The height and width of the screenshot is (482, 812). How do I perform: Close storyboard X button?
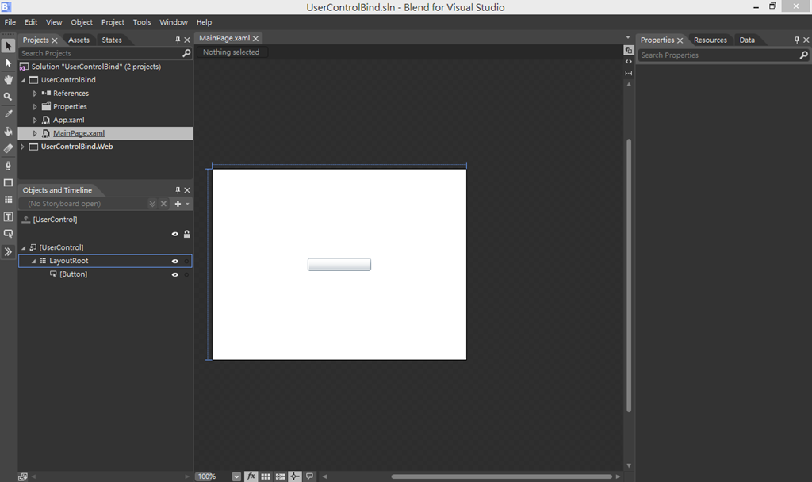[x=163, y=204]
